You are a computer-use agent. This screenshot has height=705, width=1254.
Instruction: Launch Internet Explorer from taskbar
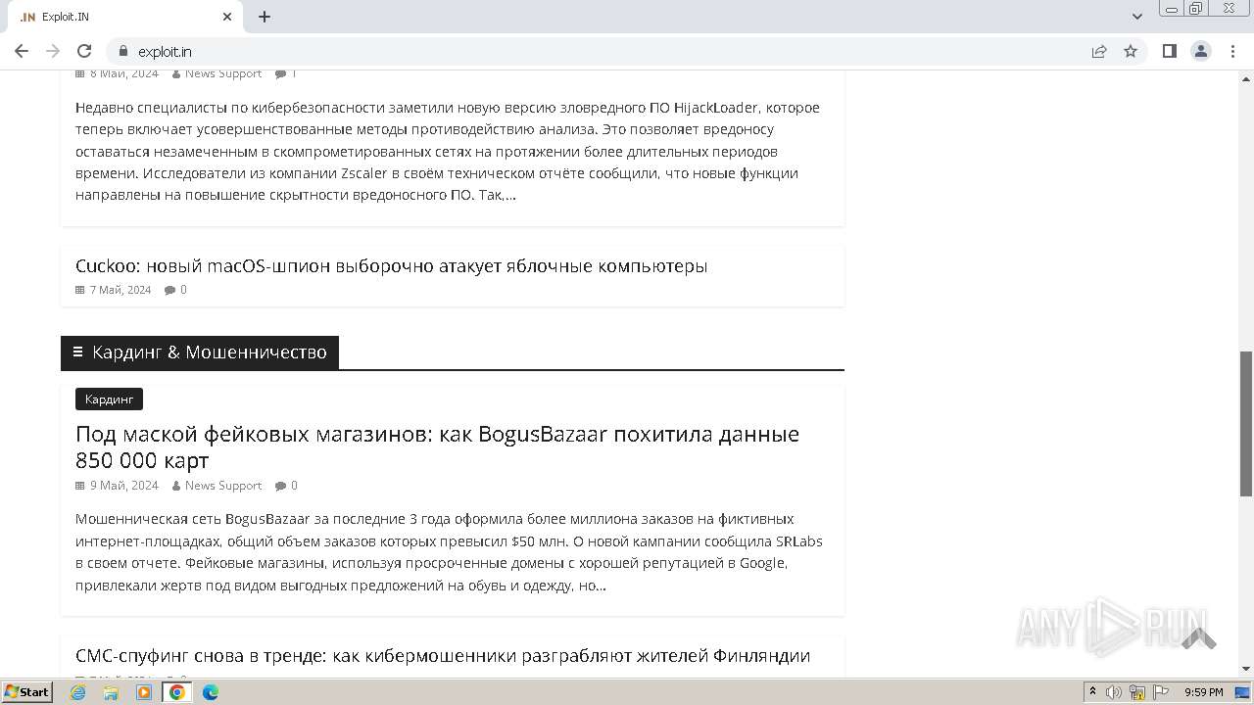point(77,692)
